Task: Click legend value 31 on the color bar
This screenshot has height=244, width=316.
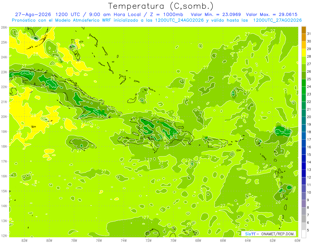Action: pyautogui.click(x=309, y=34)
